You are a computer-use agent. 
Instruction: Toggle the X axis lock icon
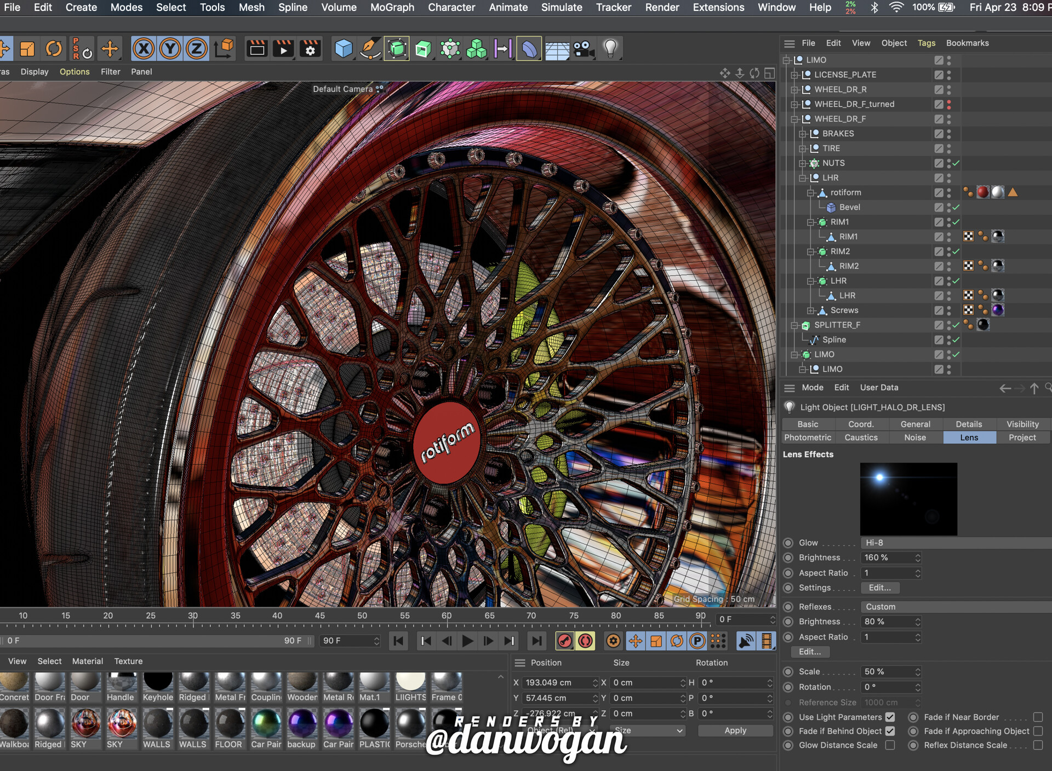click(144, 49)
